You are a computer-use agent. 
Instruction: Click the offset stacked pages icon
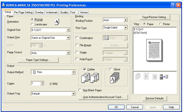click(115, 78)
